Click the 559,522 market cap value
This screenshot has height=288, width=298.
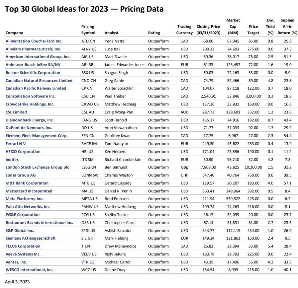(x=233, y=199)
